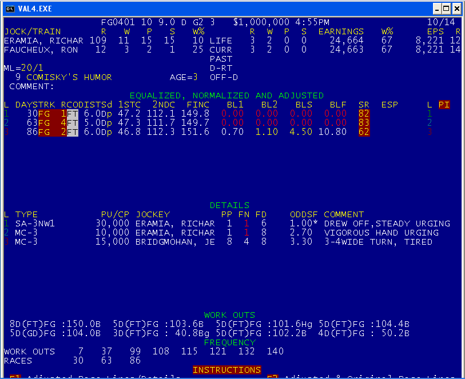465x379 pixels.
Task: Click odds value 3.30
Action: 301,242
